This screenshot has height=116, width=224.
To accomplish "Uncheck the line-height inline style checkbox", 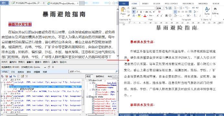I will (x=96, y=92).
